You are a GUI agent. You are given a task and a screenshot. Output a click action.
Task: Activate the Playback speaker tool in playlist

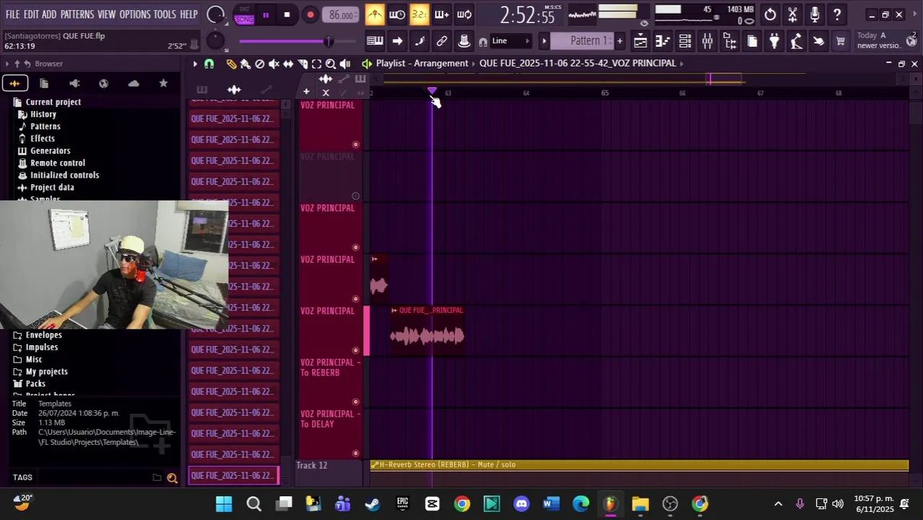point(345,64)
